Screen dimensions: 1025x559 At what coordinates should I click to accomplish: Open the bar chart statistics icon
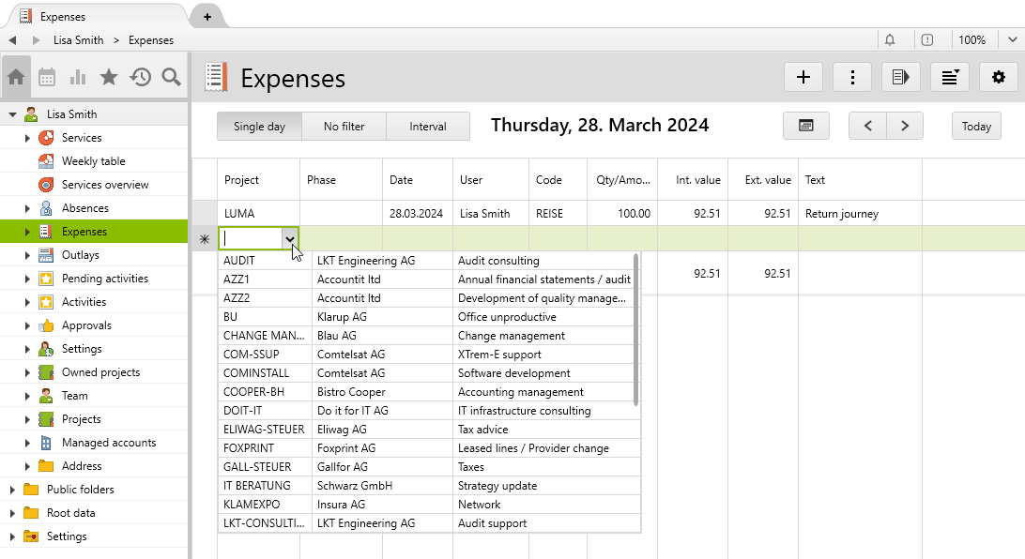(x=78, y=77)
